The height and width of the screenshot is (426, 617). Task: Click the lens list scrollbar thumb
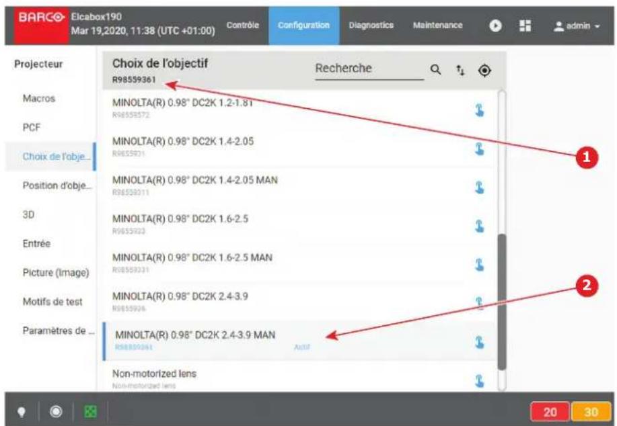502,302
